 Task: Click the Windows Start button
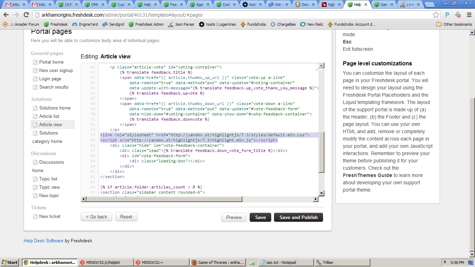tap(10, 262)
